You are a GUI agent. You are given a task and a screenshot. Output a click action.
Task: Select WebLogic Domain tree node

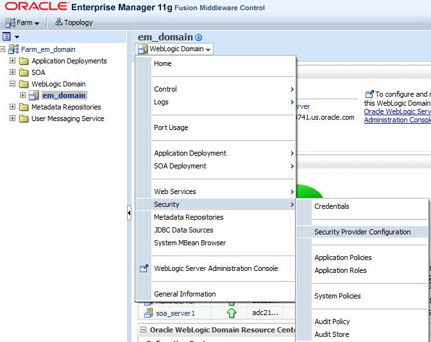point(58,84)
